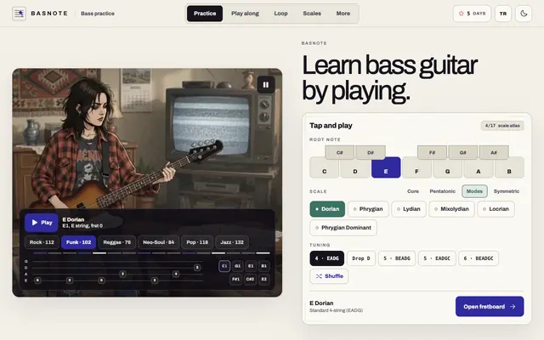Select G as root note
Image resolution: width=544 pixels, height=340 pixels.
pos(448,167)
